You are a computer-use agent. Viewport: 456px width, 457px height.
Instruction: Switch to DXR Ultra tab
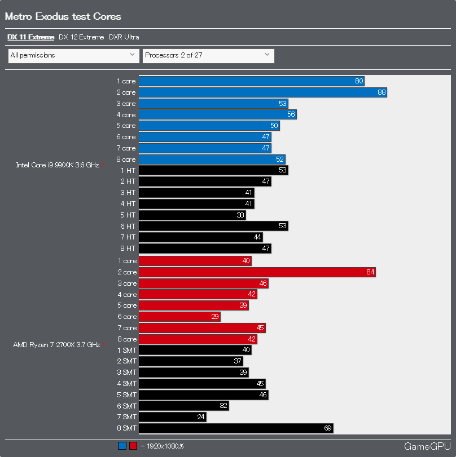(124, 37)
